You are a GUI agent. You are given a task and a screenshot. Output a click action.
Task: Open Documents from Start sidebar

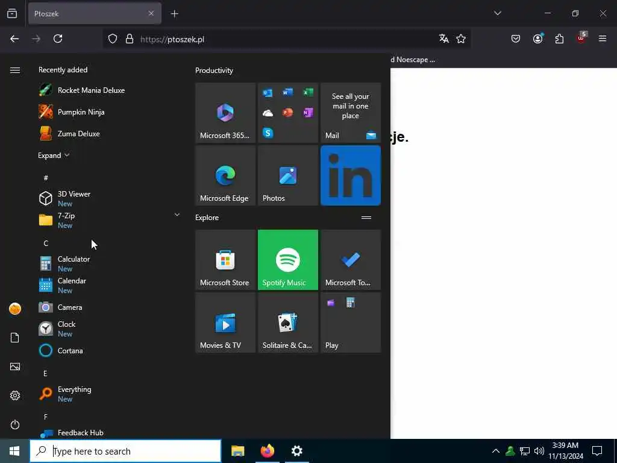tap(15, 338)
